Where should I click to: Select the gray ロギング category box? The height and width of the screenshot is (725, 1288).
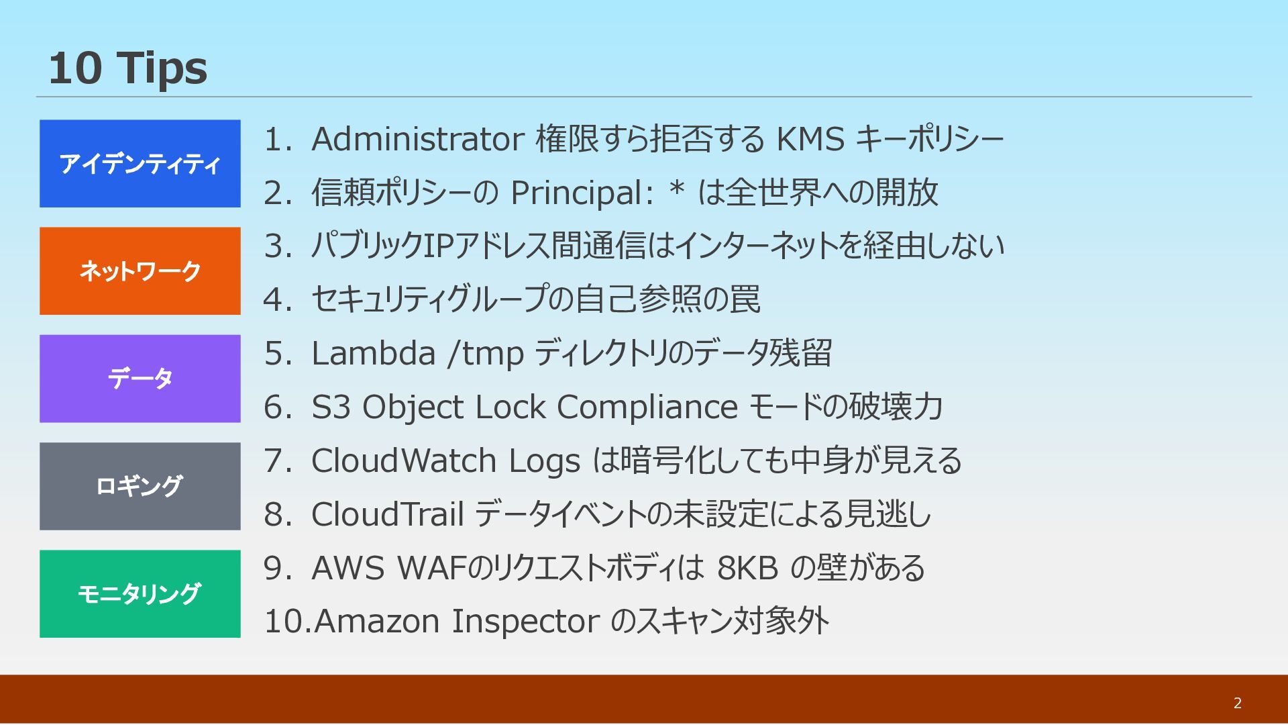140,486
